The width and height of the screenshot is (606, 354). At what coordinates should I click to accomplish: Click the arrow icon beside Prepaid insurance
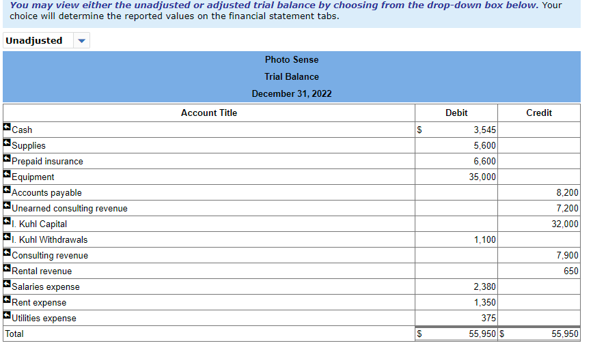[x=7, y=158]
